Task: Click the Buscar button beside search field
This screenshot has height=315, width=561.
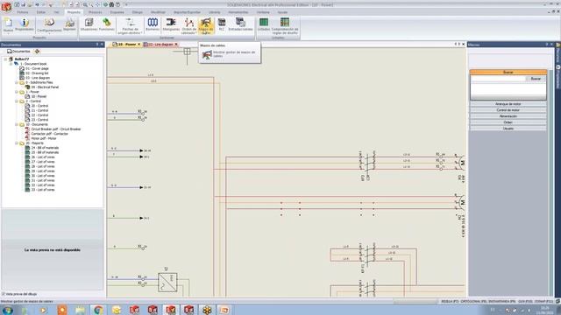Action: point(536,79)
